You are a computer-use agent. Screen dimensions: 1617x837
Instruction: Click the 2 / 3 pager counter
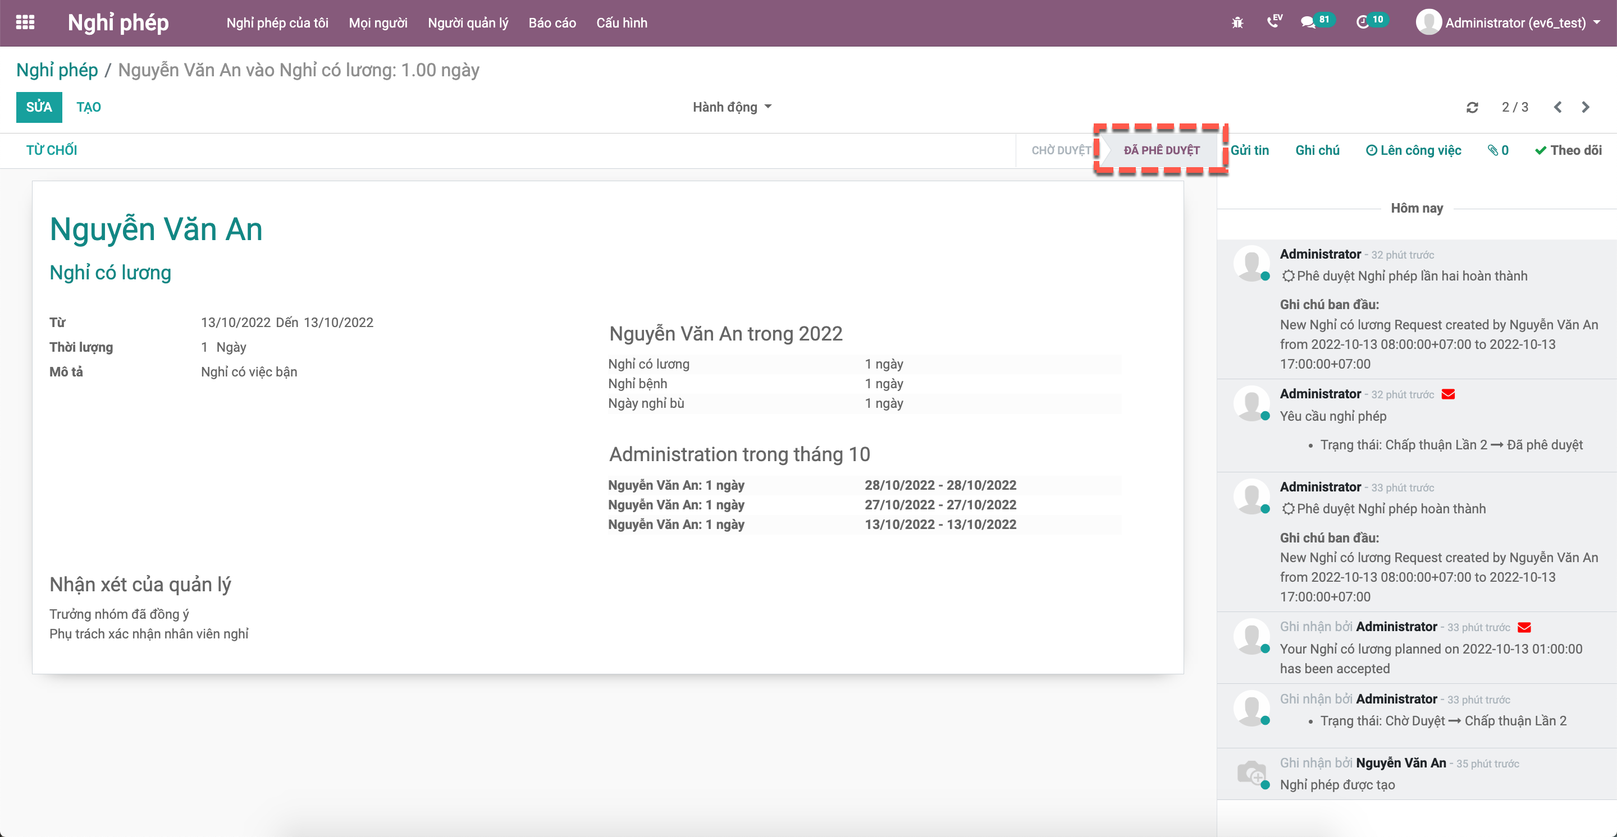pyautogui.click(x=1515, y=107)
